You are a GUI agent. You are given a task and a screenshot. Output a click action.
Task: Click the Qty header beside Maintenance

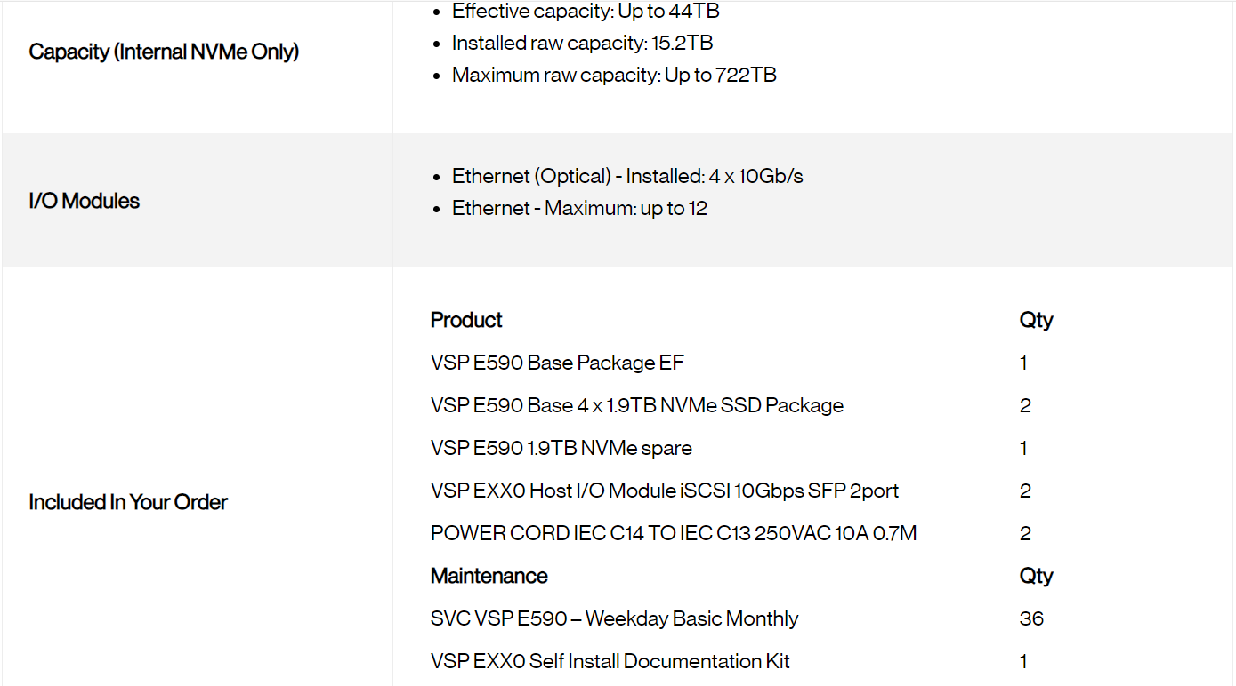pos(1036,576)
